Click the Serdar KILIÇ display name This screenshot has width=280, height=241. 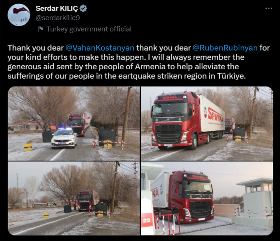57,8
